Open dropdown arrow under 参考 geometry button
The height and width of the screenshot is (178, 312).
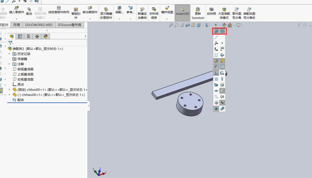pyautogui.click(x=131, y=19)
